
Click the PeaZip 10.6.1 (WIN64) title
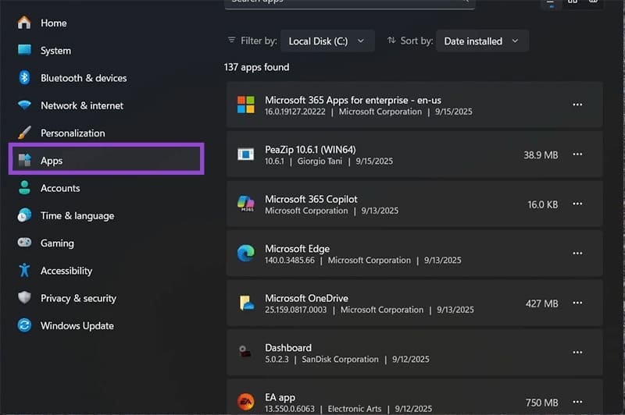pos(310,150)
